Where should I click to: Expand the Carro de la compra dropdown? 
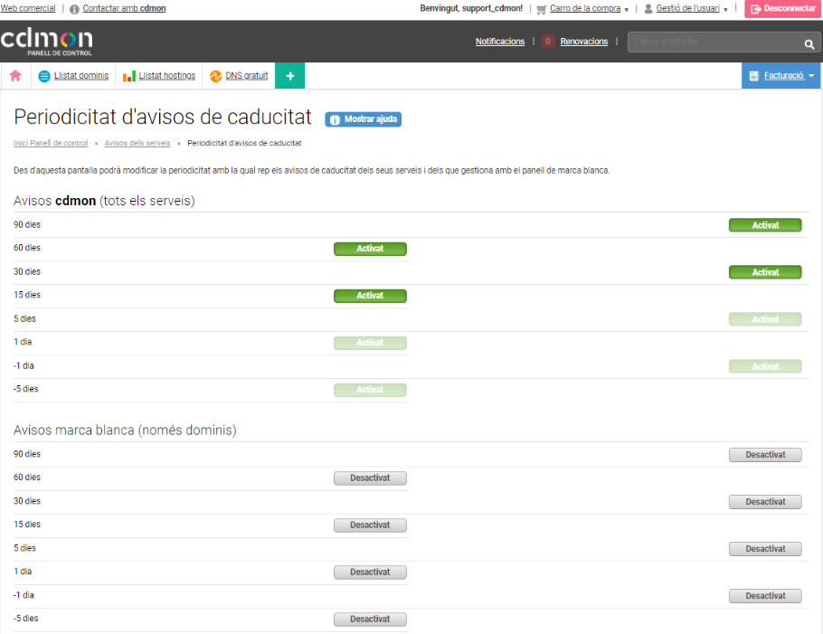pyautogui.click(x=626, y=10)
